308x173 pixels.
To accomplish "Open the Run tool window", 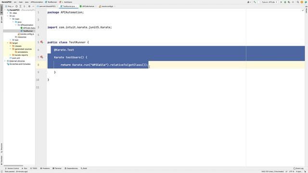I will (25, 168).
